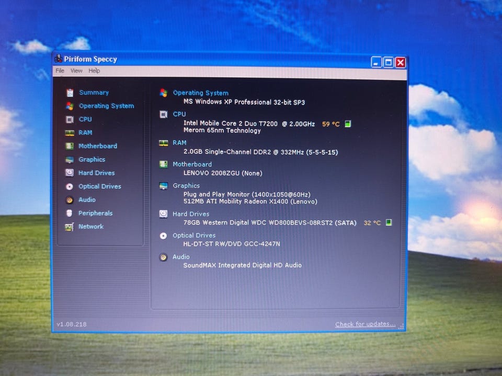This screenshot has width=502, height=376.
Task: Click disc icon beside main panel Optical Drives heading
Action: (x=163, y=236)
